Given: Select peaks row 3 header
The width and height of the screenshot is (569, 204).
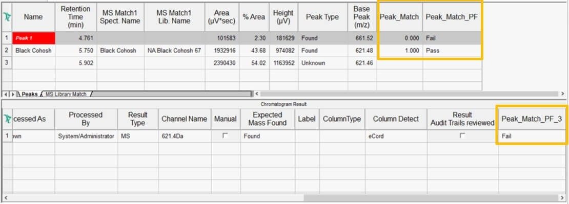Looking at the screenshot, I should [7, 63].
